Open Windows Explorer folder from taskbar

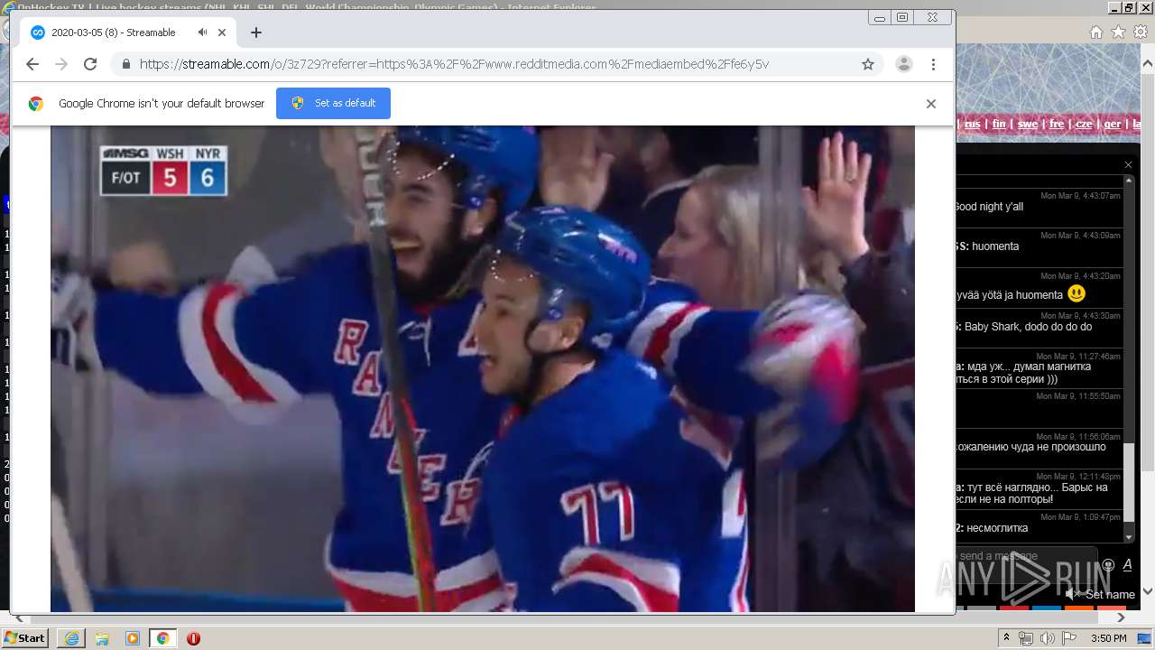(102, 638)
